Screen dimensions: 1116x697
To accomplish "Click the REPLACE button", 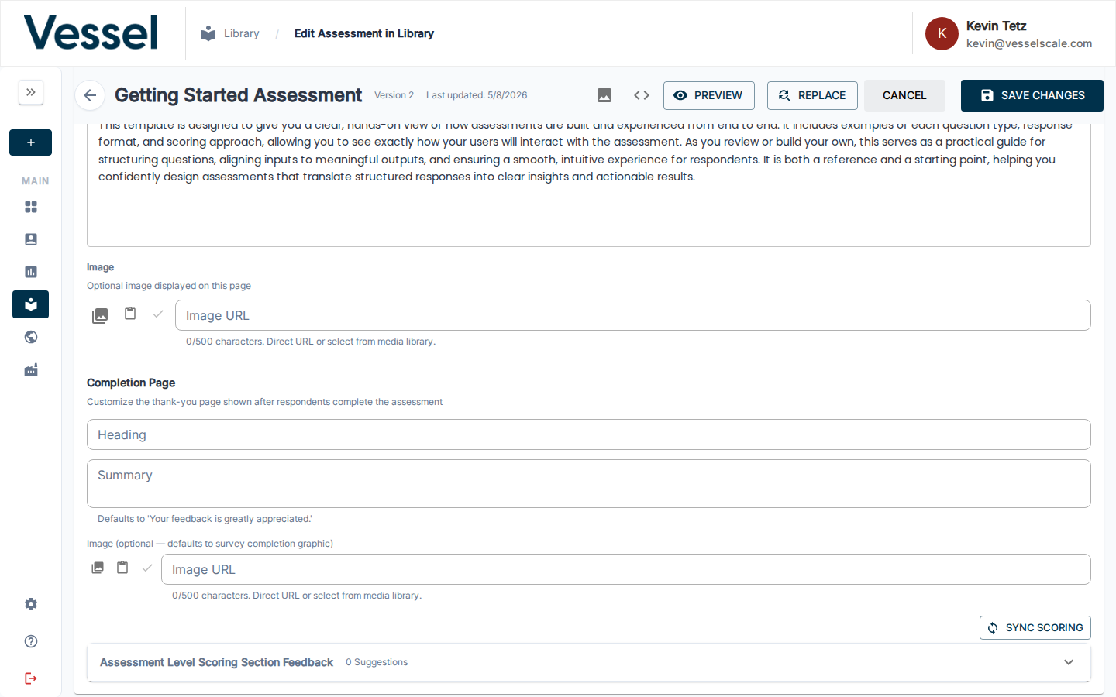I will [x=812, y=95].
